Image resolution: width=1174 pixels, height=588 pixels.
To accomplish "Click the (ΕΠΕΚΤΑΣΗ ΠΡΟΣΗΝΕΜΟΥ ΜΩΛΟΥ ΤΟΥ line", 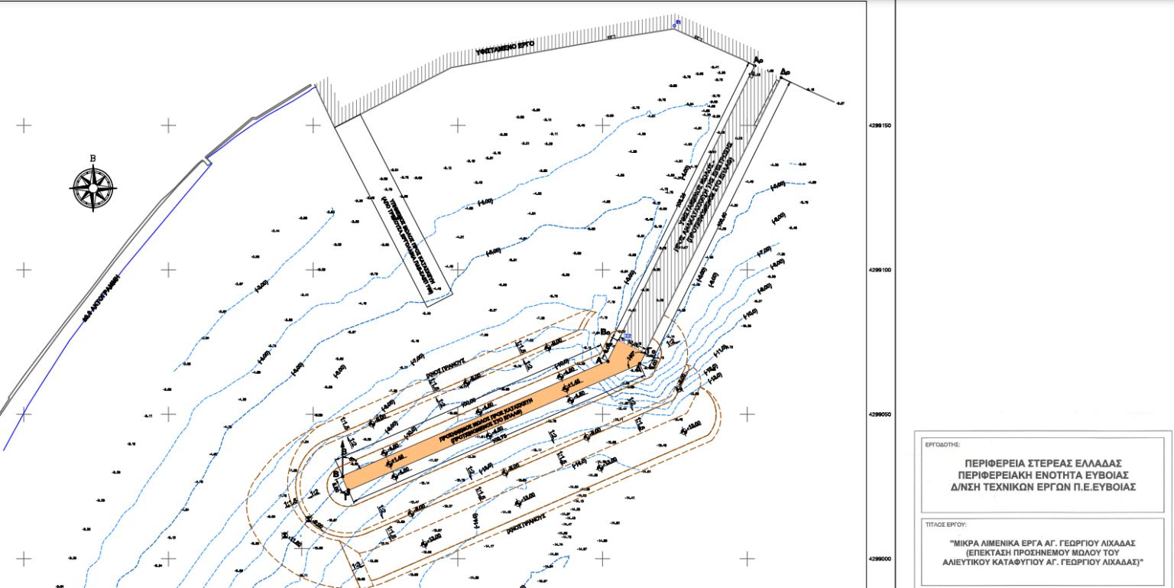I will [x=1043, y=552].
